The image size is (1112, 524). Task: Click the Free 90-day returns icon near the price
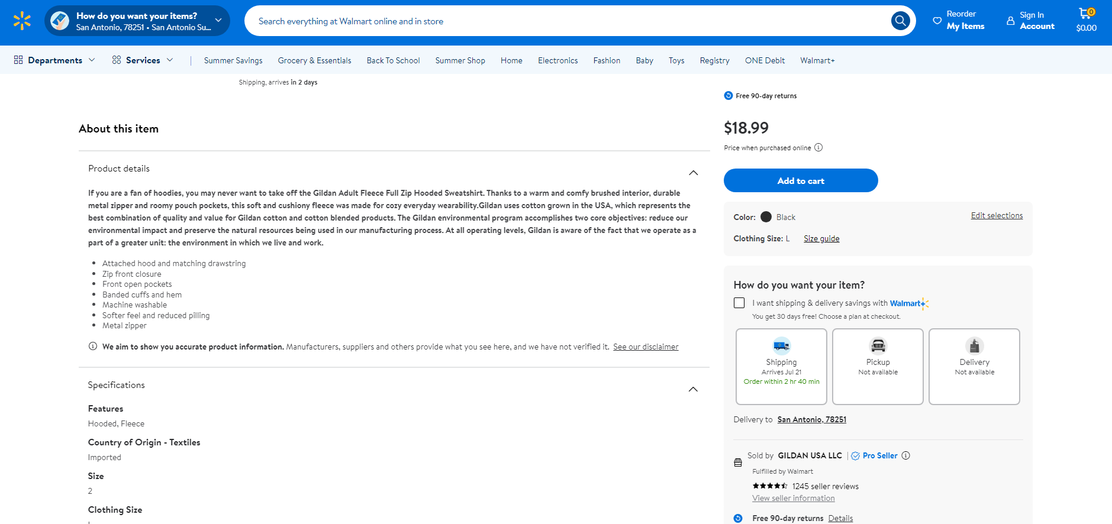pyautogui.click(x=729, y=95)
